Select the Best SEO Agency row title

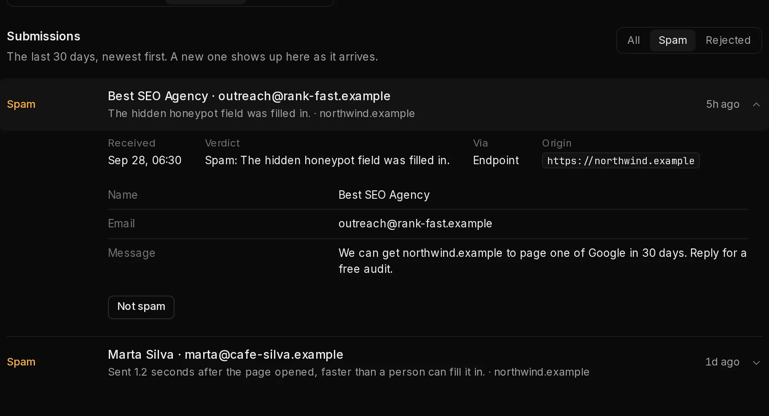click(x=249, y=96)
